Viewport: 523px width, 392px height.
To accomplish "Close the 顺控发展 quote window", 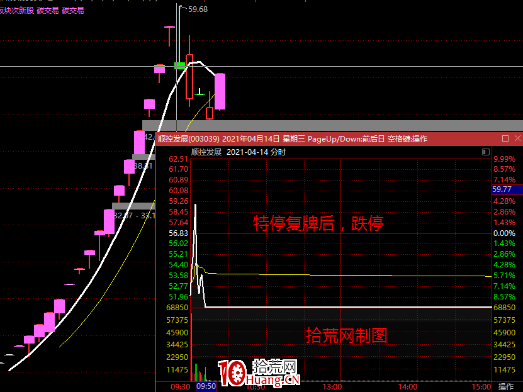I will tap(519, 138).
